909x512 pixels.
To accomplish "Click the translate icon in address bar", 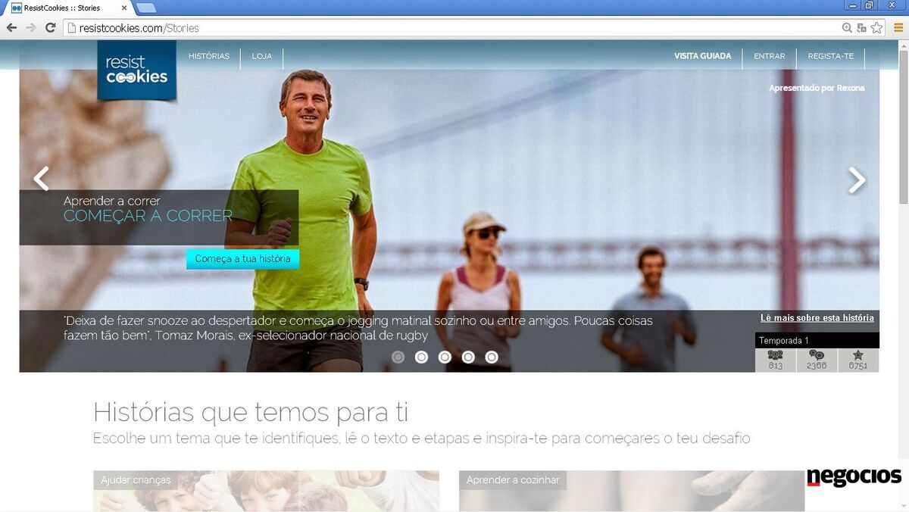I will (862, 28).
